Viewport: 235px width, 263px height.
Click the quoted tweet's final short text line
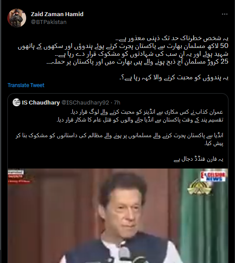point(198,159)
